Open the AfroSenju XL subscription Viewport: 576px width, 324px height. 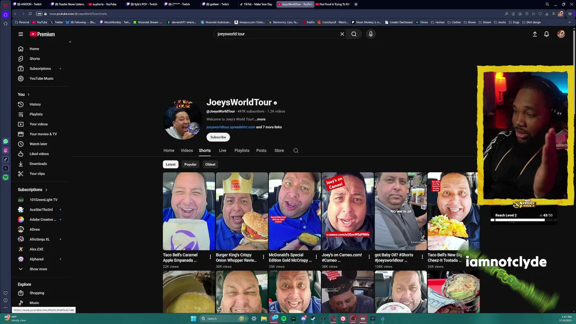click(40, 239)
